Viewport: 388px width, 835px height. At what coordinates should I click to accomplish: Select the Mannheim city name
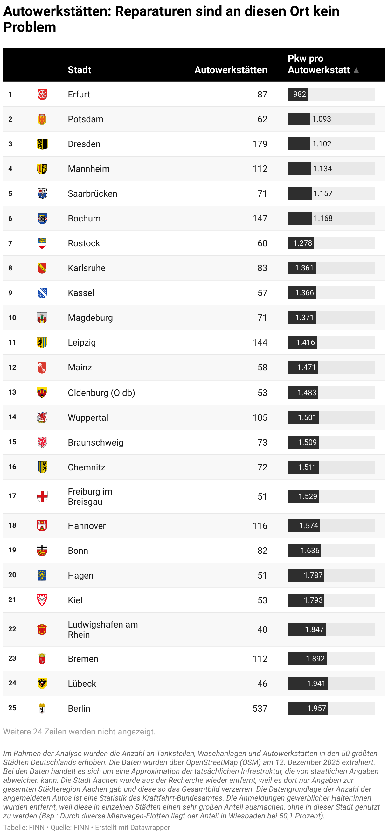[x=89, y=169]
